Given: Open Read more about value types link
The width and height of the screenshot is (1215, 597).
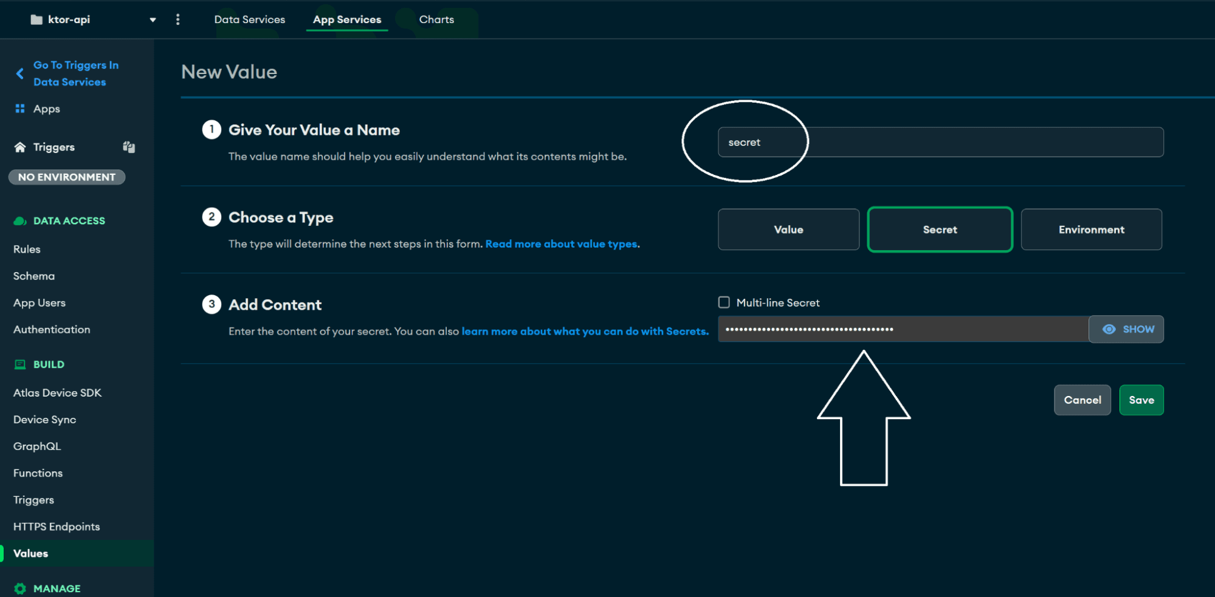Looking at the screenshot, I should (x=562, y=244).
